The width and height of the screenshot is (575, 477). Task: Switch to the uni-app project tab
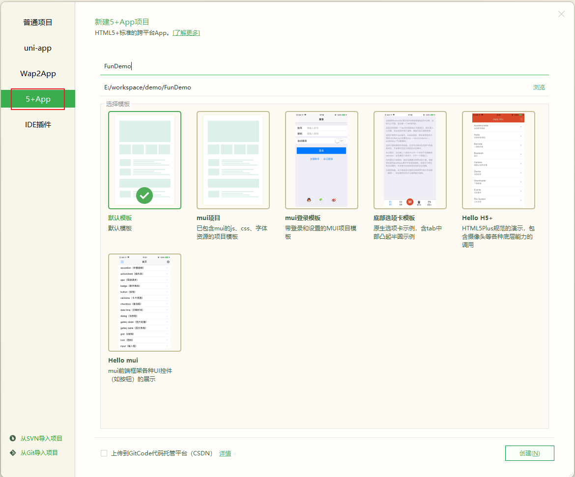click(38, 48)
